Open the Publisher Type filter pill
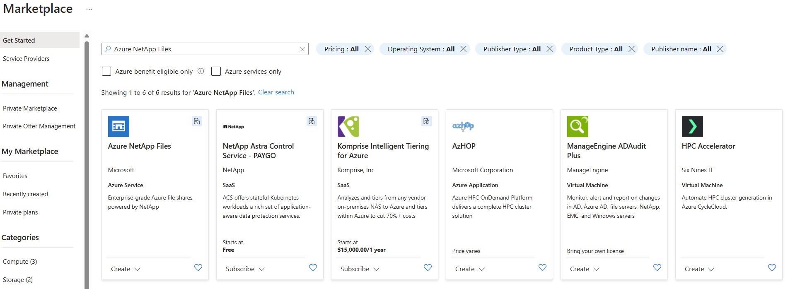Viewport: 800px width, 289px height. coord(511,49)
